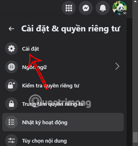Go back with the left arrow
Viewport: 138px width, 146px height.
coord(11,29)
